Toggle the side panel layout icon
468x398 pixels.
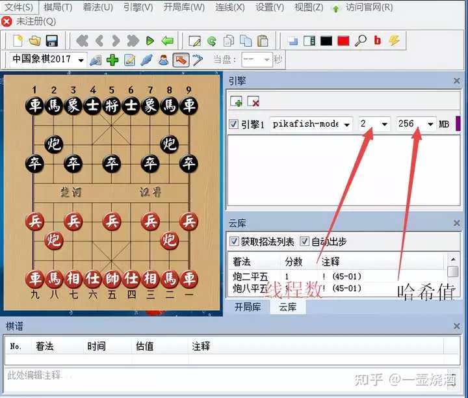pyautogui.click(x=309, y=41)
